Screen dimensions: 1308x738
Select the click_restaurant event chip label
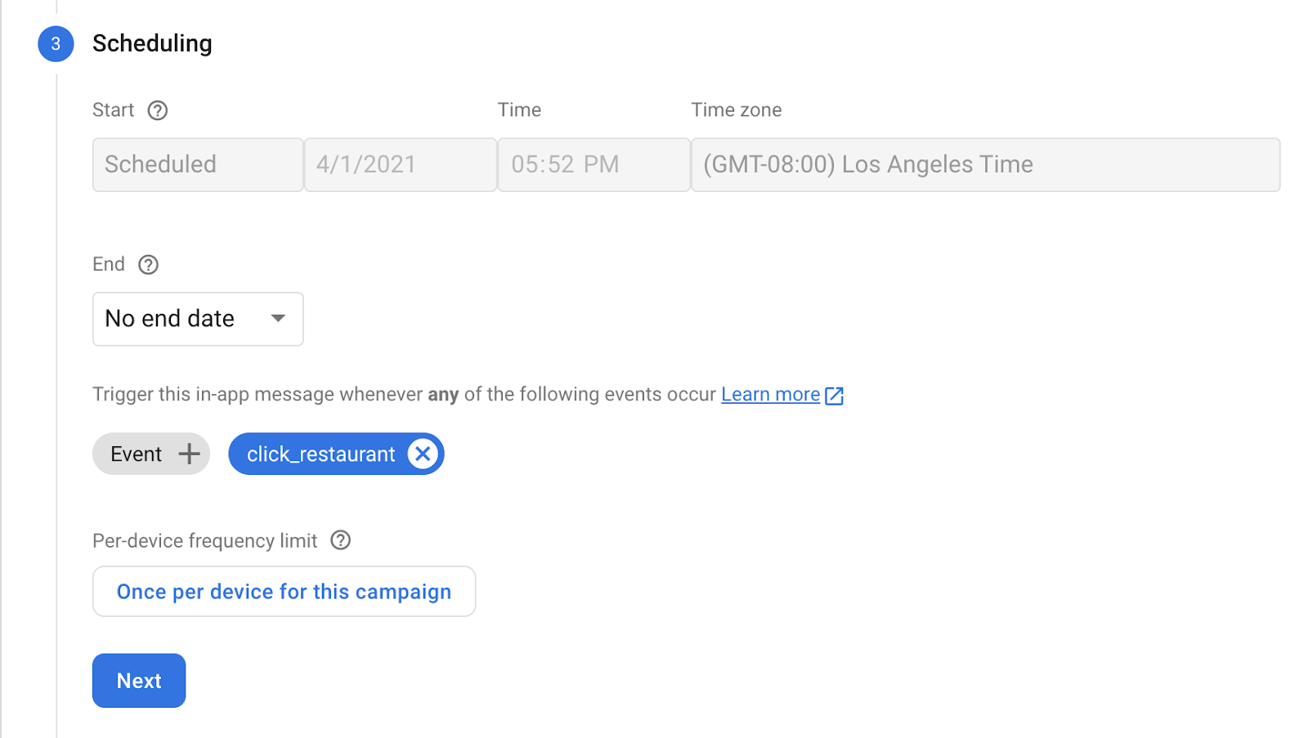click(320, 454)
